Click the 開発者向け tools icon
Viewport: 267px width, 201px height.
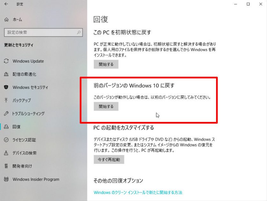tap(6, 166)
